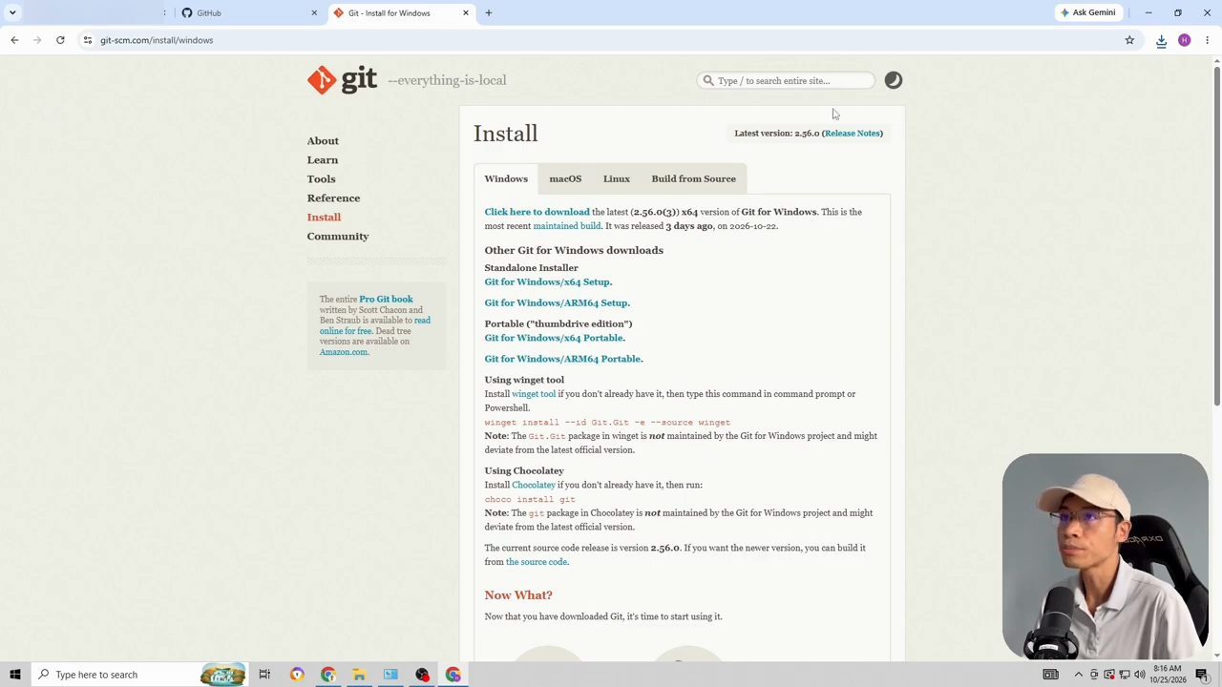Open a new browser tab
The image size is (1222, 687).
pos(489,13)
